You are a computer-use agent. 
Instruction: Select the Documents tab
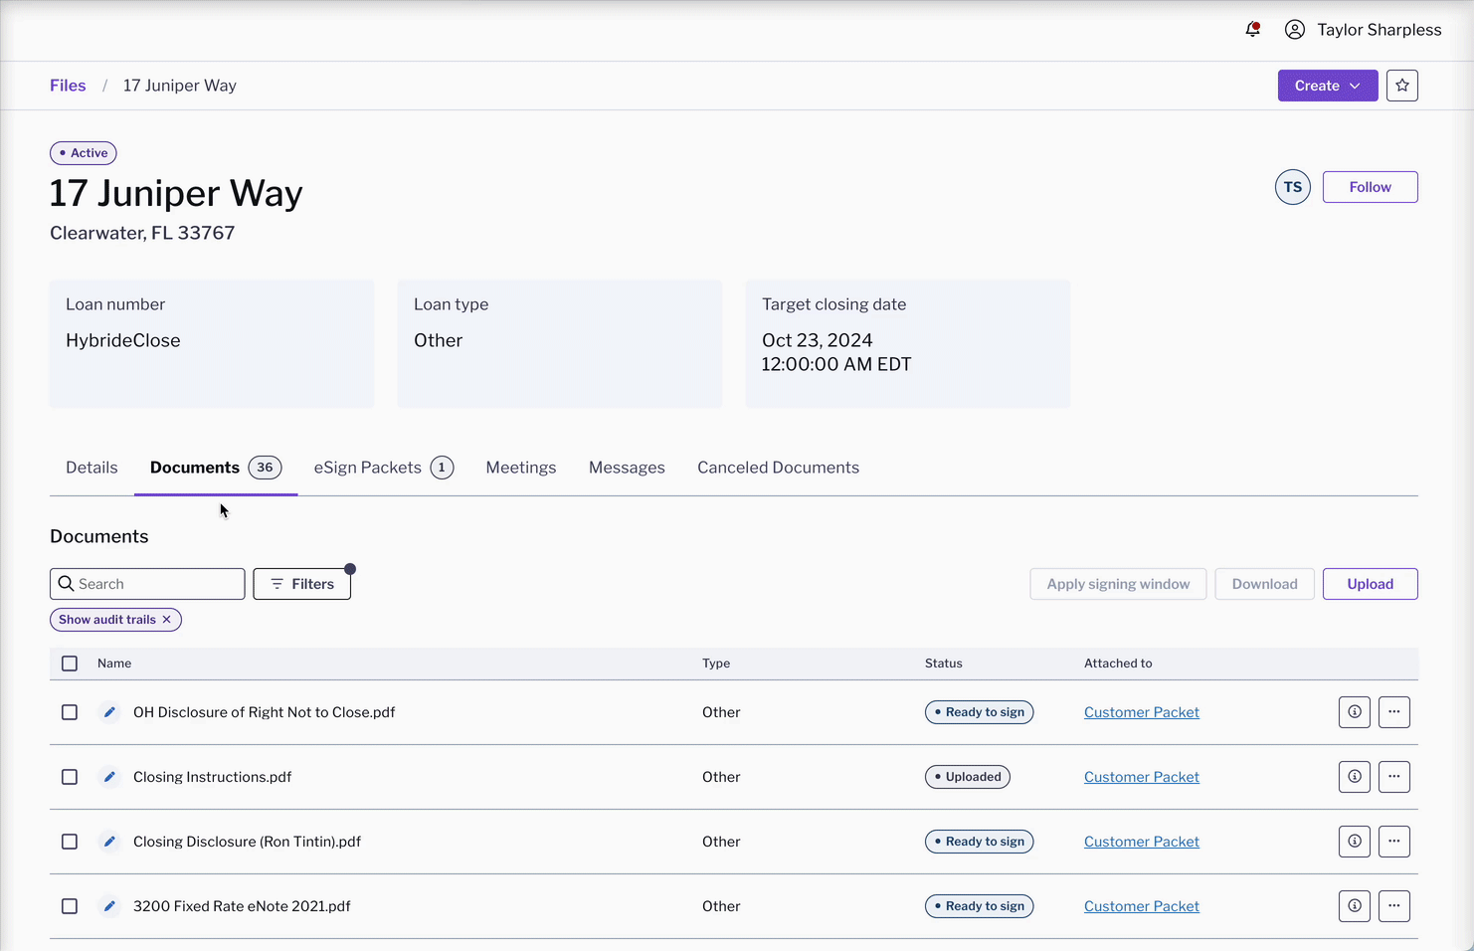(x=216, y=468)
